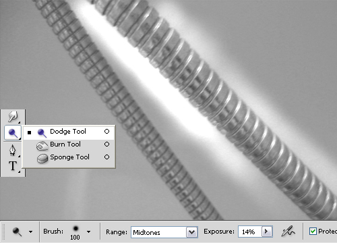Select the Type tool
The width and height of the screenshot is (337, 243).
[13, 166]
